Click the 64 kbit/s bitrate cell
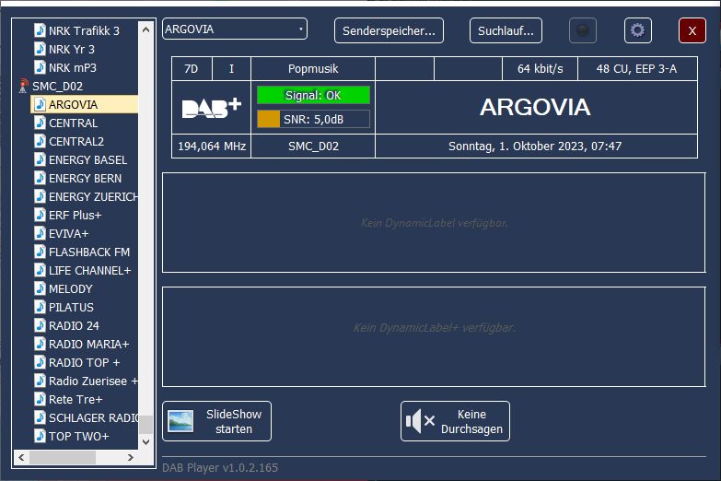721x481 pixels. pos(540,68)
